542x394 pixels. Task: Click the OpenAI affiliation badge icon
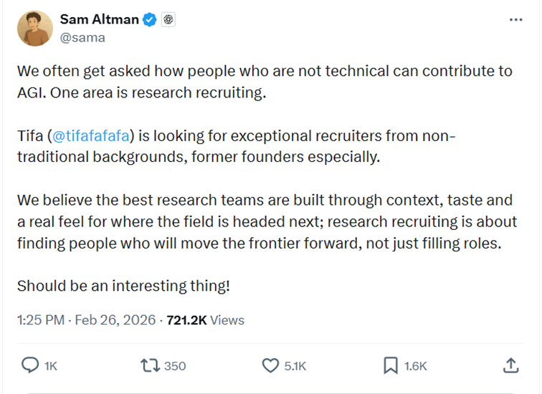[x=168, y=20]
